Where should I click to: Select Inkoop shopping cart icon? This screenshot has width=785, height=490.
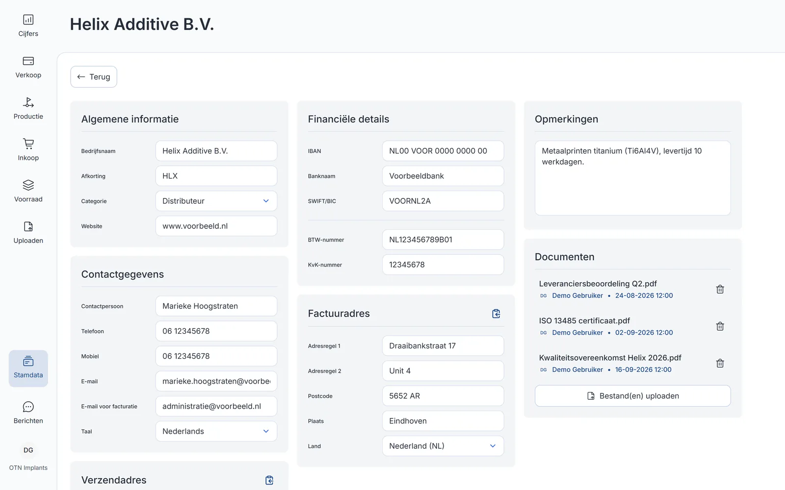coord(28,144)
